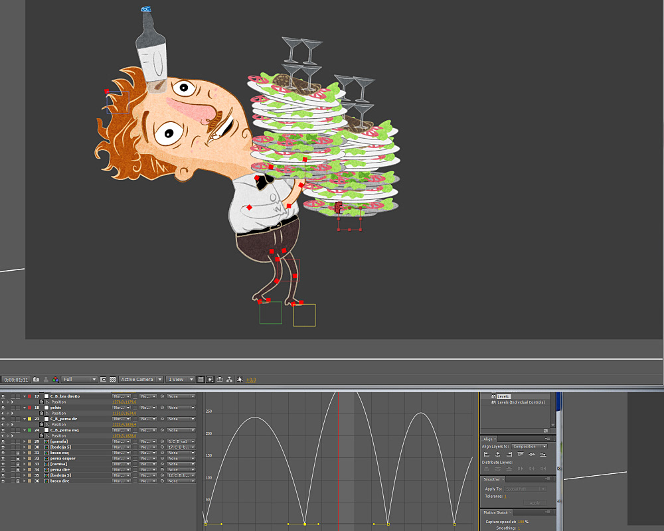Image resolution: width=664 pixels, height=531 pixels.
Task: Open the channel and color management icon
Action: click(55, 379)
